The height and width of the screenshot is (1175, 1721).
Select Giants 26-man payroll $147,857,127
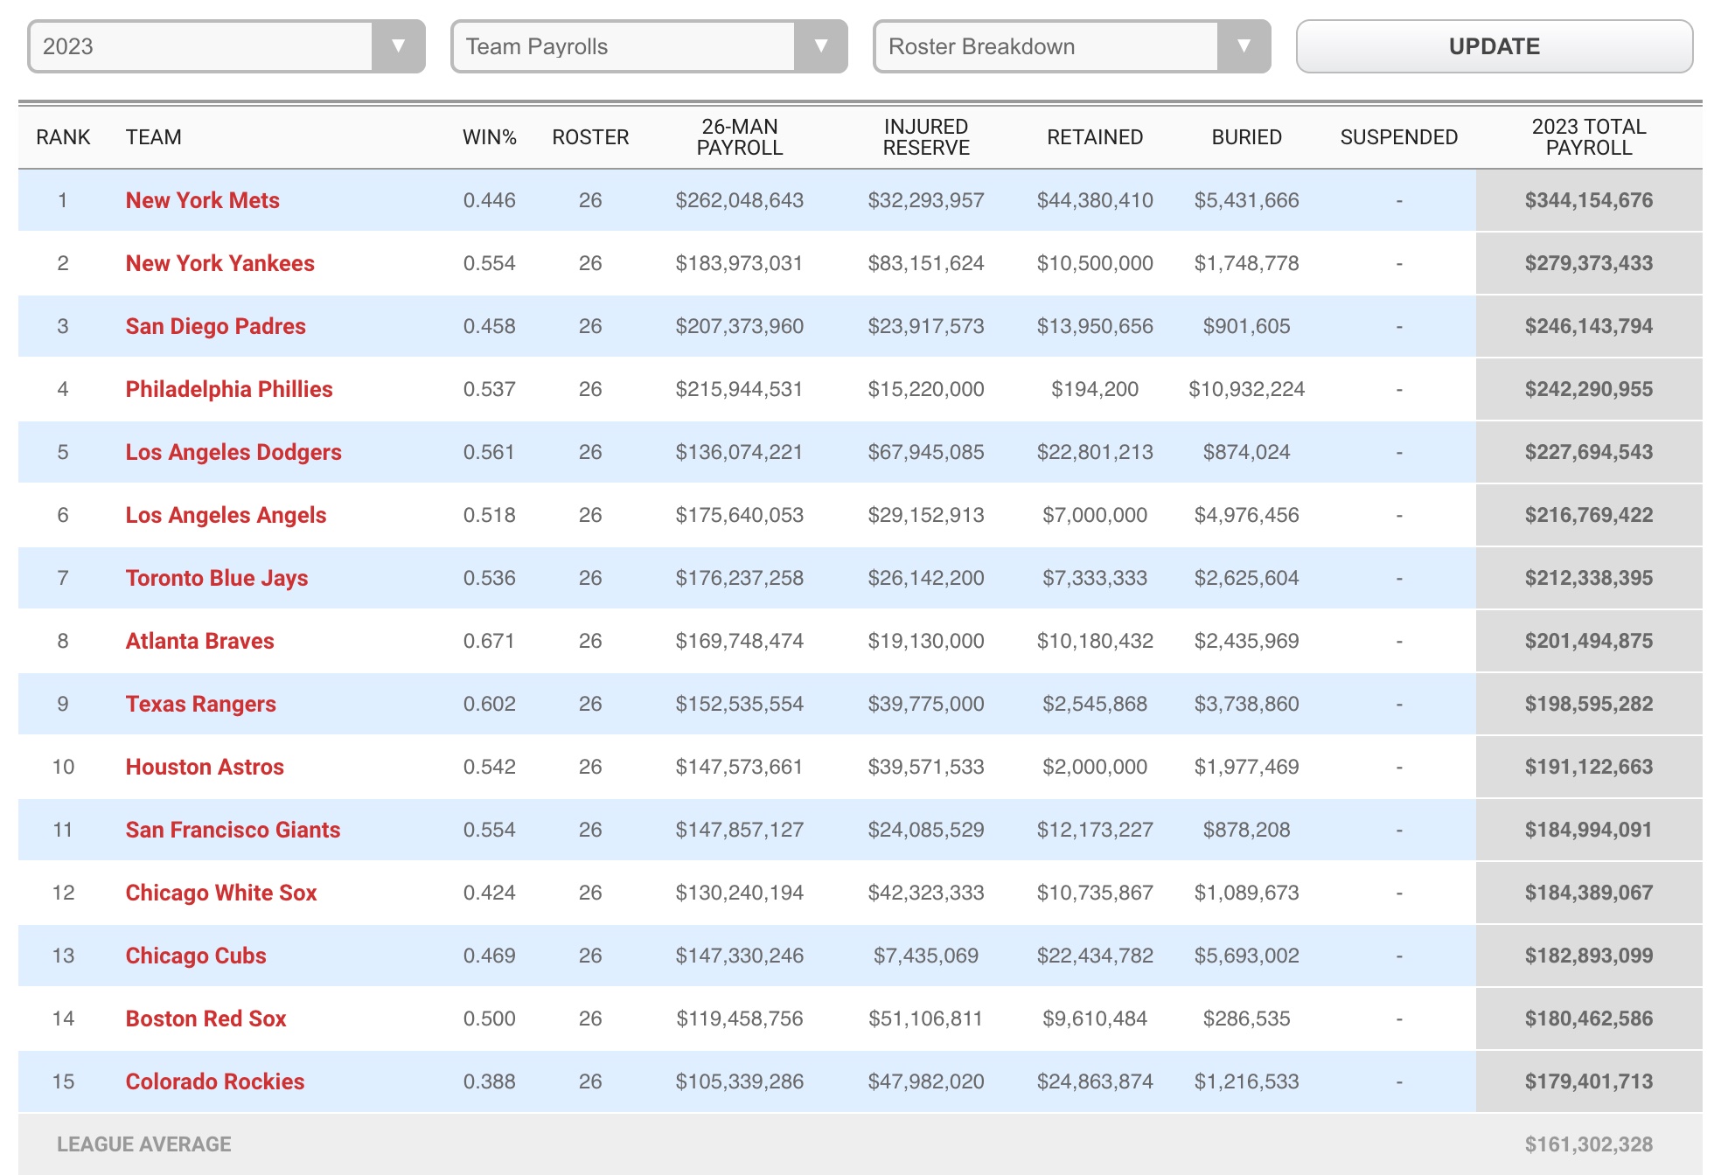[740, 830]
